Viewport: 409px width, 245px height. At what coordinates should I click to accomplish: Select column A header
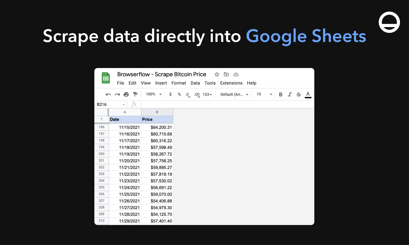[125, 112]
